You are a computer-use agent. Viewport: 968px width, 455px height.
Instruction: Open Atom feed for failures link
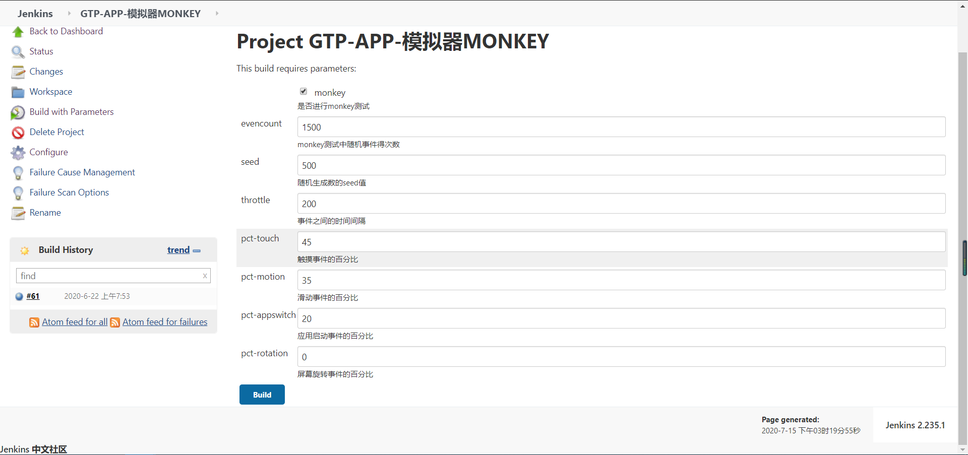click(165, 322)
